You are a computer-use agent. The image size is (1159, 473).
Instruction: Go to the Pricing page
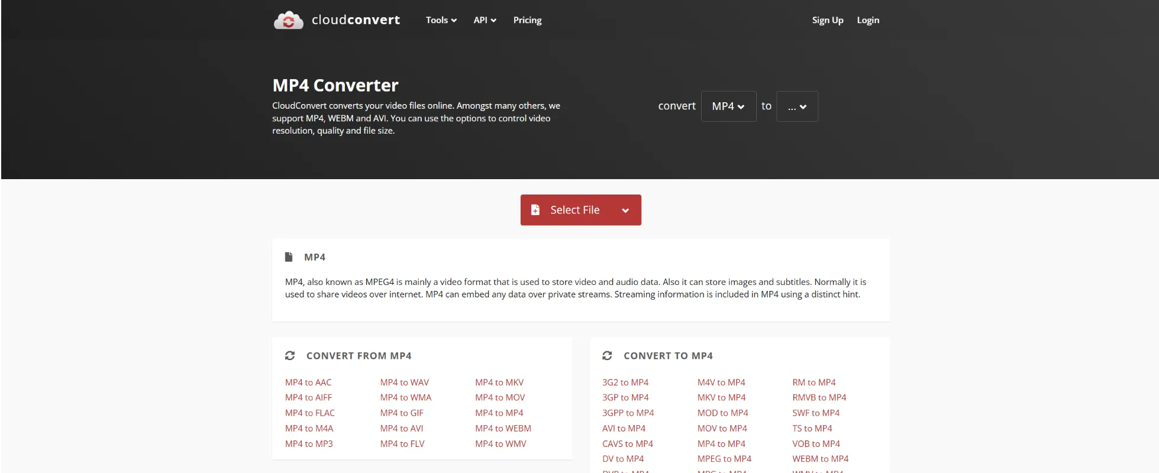[527, 20]
